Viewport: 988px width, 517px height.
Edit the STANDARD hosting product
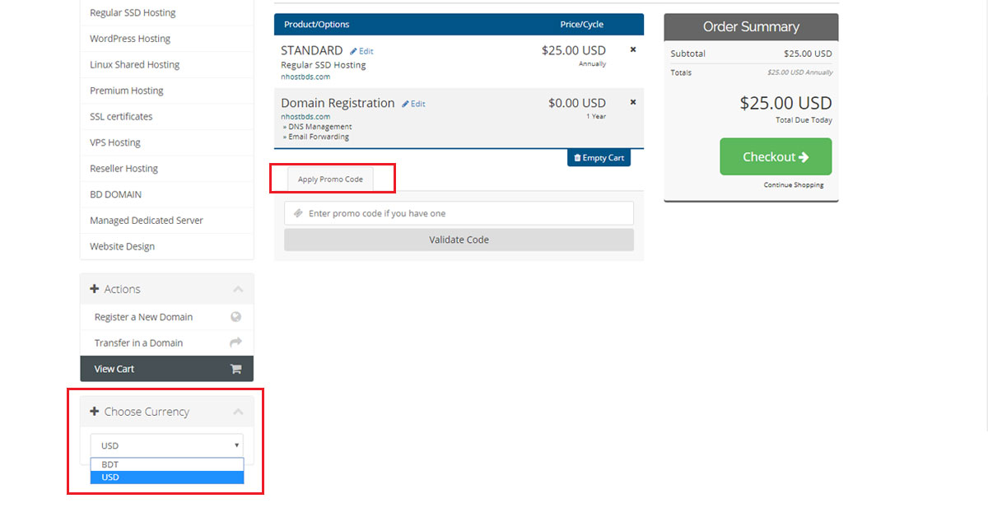pyautogui.click(x=361, y=51)
